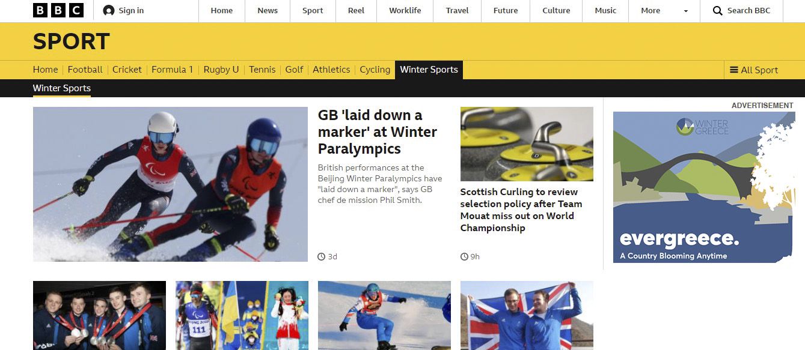The width and height of the screenshot is (805, 350).
Task: Click the Sign in profile icon
Action: coord(109,11)
